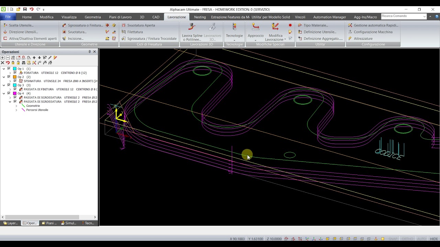Click the pencil edit icon in Operazioni
440x247 pixels.
pos(50,58)
